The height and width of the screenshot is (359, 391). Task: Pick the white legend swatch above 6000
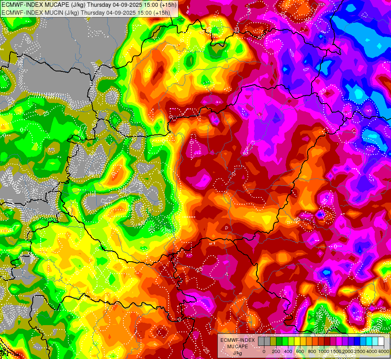[x=381, y=341]
